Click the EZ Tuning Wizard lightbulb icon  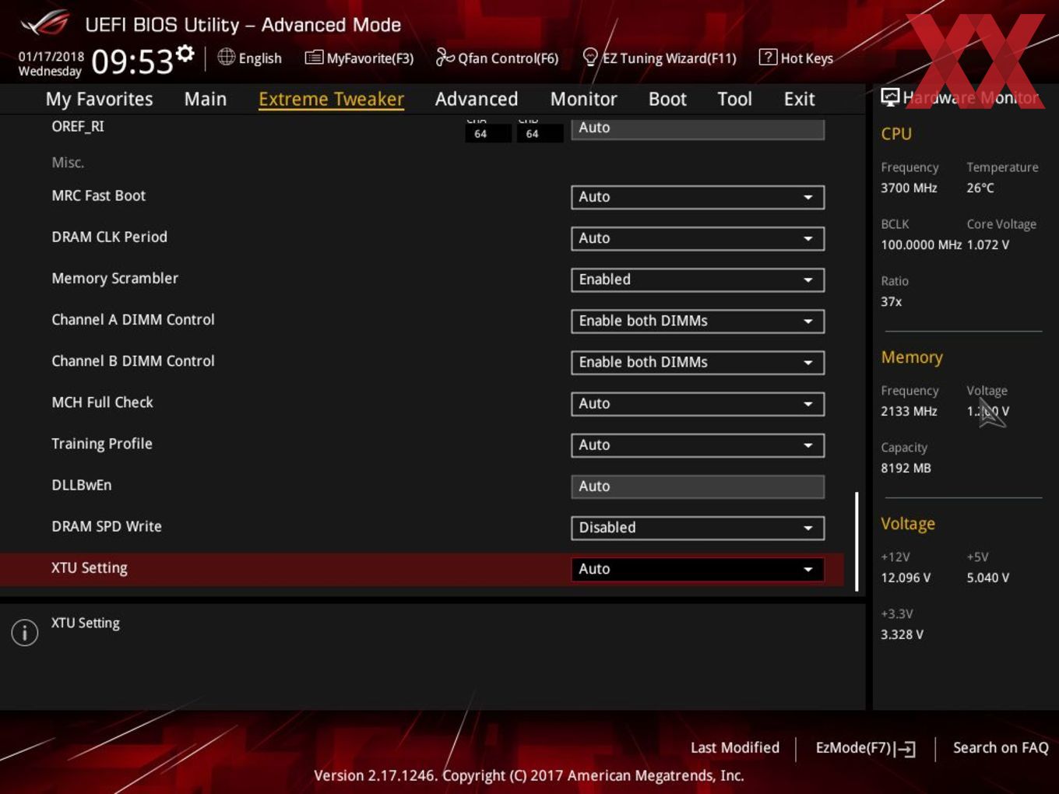[x=590, y=57]
